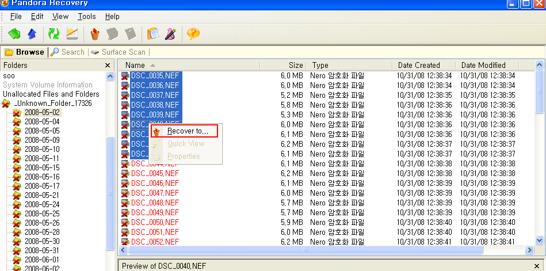Click the greyed Properties toolbar icon
Image resolution: width=546 pixels, height=271 pixels.
pyautogui.click(x=131, y=34)
